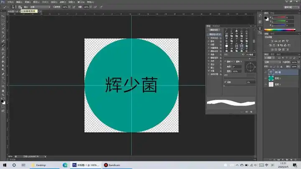Toggle visibility of 图层 2 layer
Viewport: 301px width, 169px height.
click(265, 78)
